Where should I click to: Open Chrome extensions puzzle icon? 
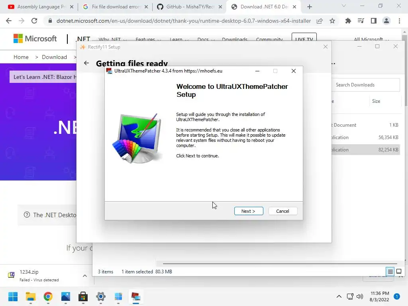[x=348, y=21]
